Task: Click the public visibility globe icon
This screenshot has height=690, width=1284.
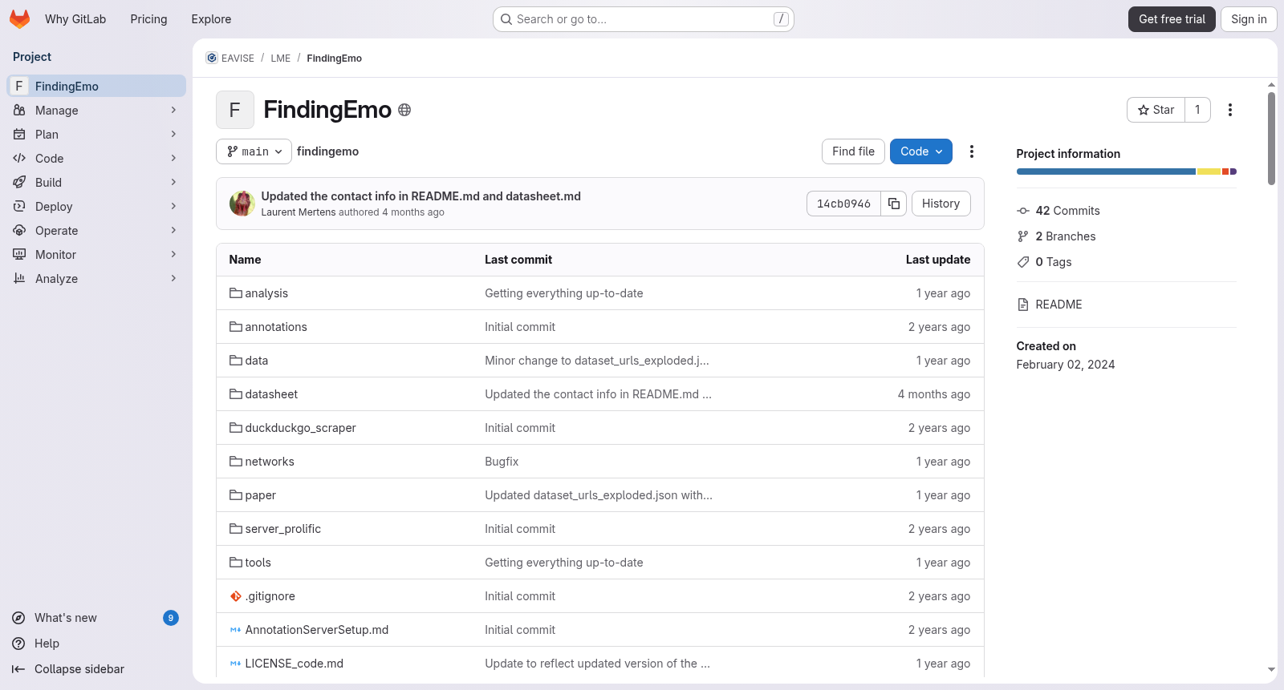Action: [x=404, y=110]
